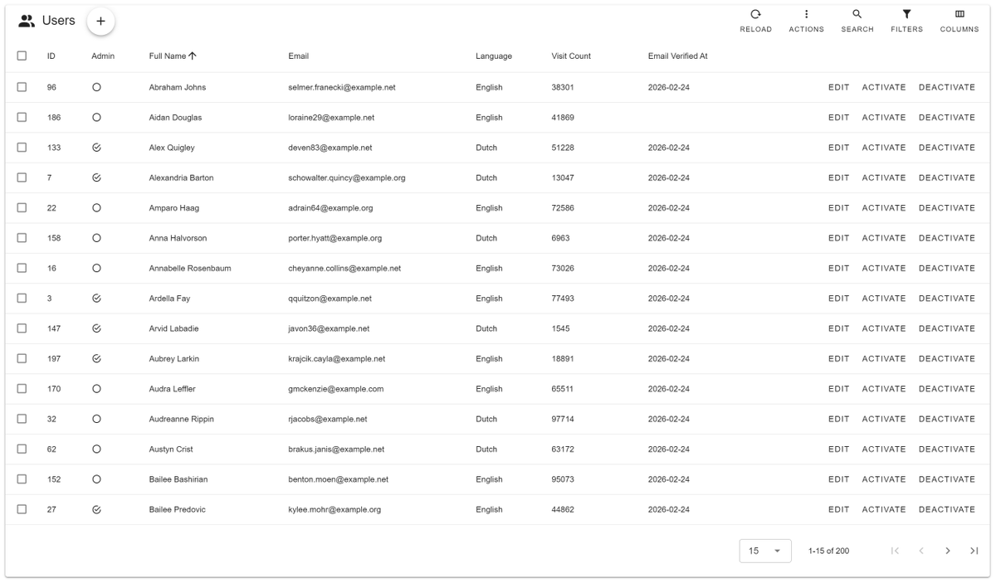Edit the Bailee Bashirian user

point(839,479)
